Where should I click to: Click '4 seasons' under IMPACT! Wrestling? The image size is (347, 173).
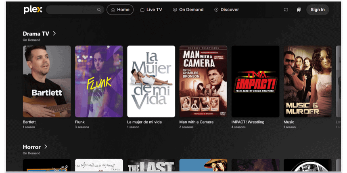(238, 127)
